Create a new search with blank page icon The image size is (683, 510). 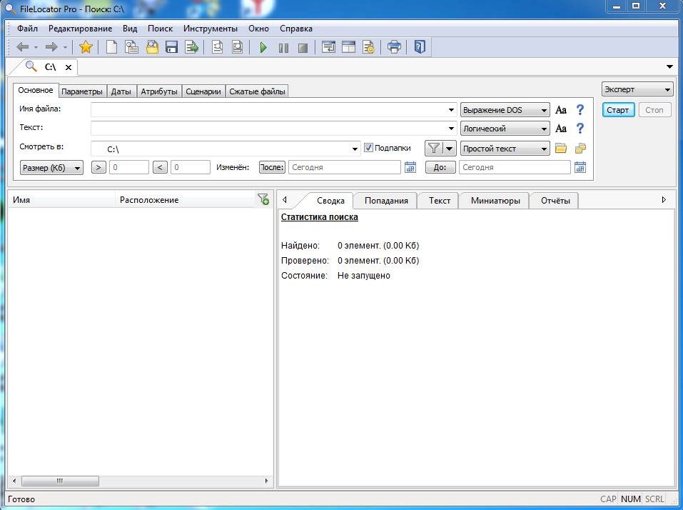click(x=111, y=47)
